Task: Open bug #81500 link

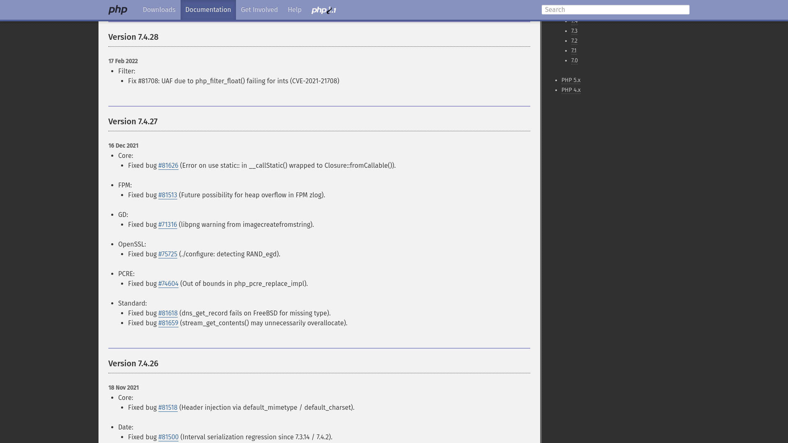Action: pos(168,437)
